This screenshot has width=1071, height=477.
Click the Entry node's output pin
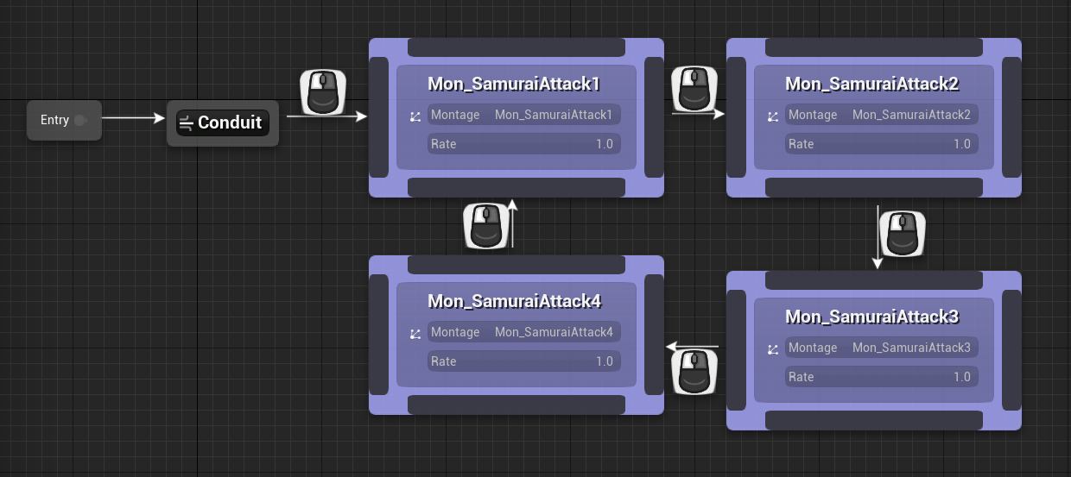(81, 120)
